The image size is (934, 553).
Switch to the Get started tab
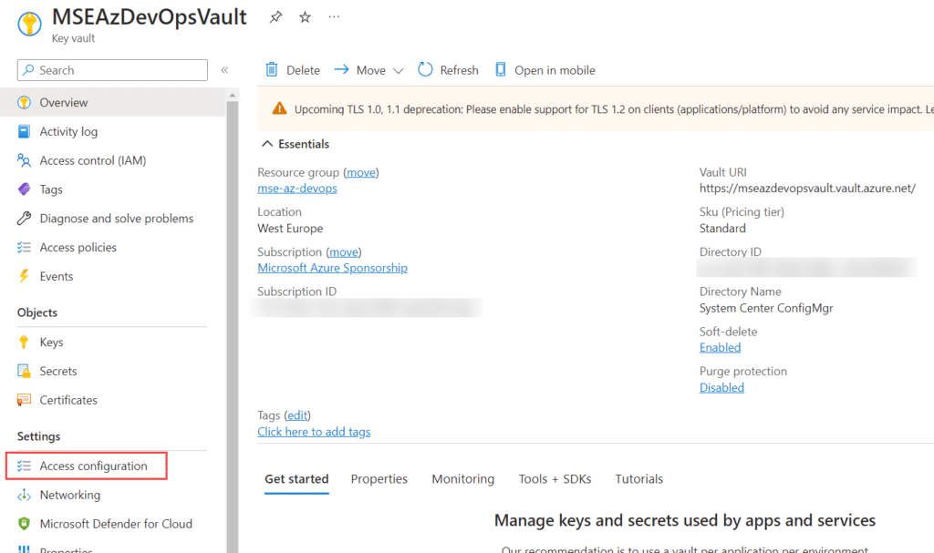click(x=296, y=479)
